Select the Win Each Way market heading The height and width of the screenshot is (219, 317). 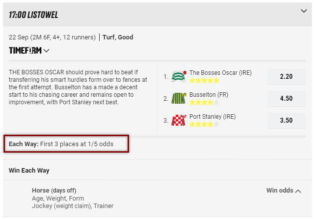(29, 171)
